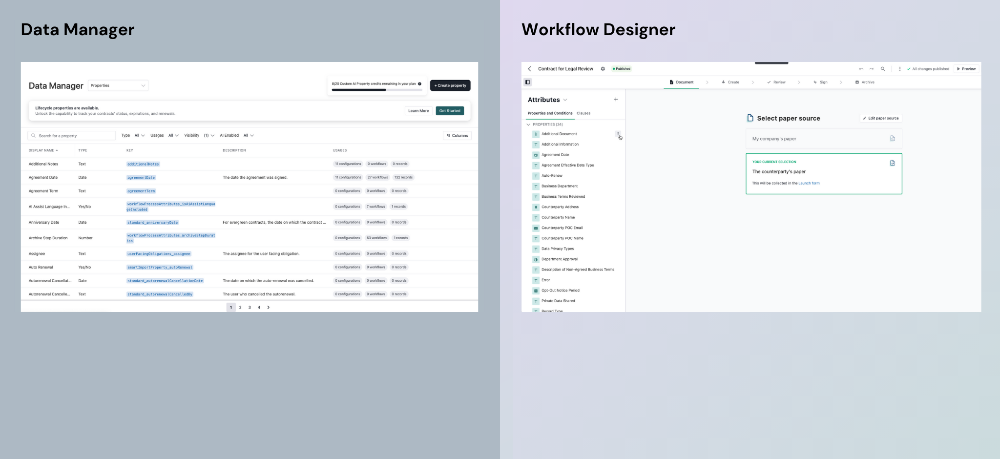The image size is (1000, 459).
Task: Collapse the PROPERTIES (24) section
Action: coord(528,125)
